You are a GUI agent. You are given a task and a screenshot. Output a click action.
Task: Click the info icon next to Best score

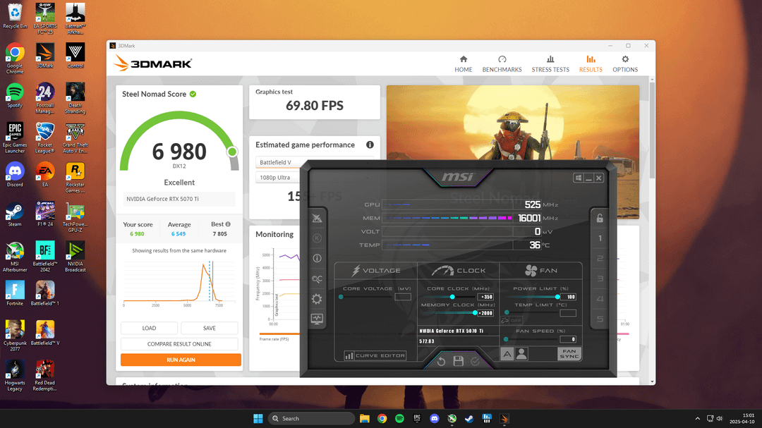228,224
